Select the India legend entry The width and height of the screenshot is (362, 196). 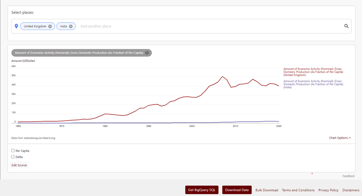pos(313,84)
